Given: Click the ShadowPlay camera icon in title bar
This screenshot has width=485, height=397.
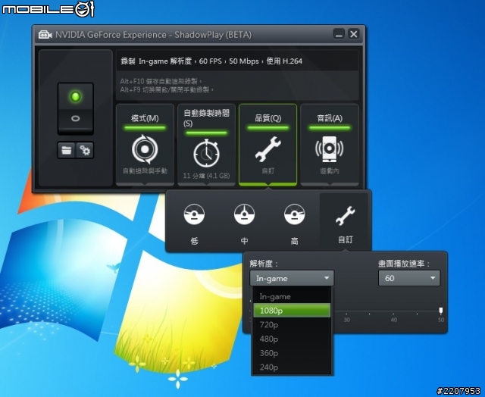Looking at the screenshot, I should pyautogui.click(x=45, y=35).
